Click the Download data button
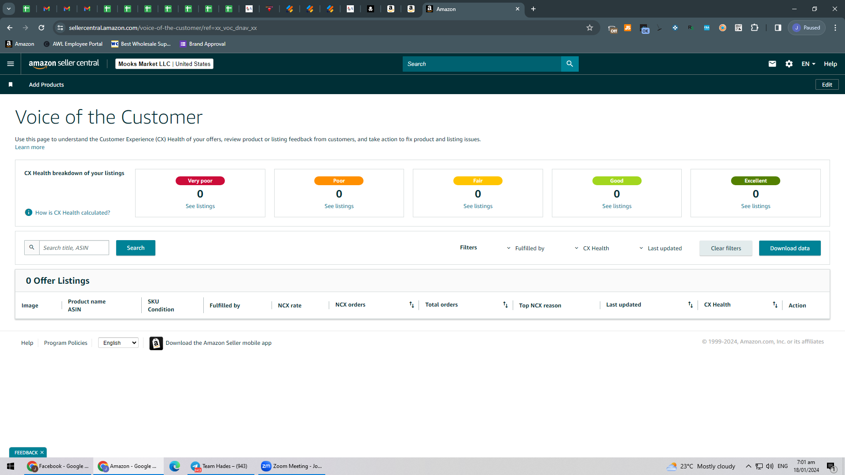This screenshot has width=845, height=475. 790,248
